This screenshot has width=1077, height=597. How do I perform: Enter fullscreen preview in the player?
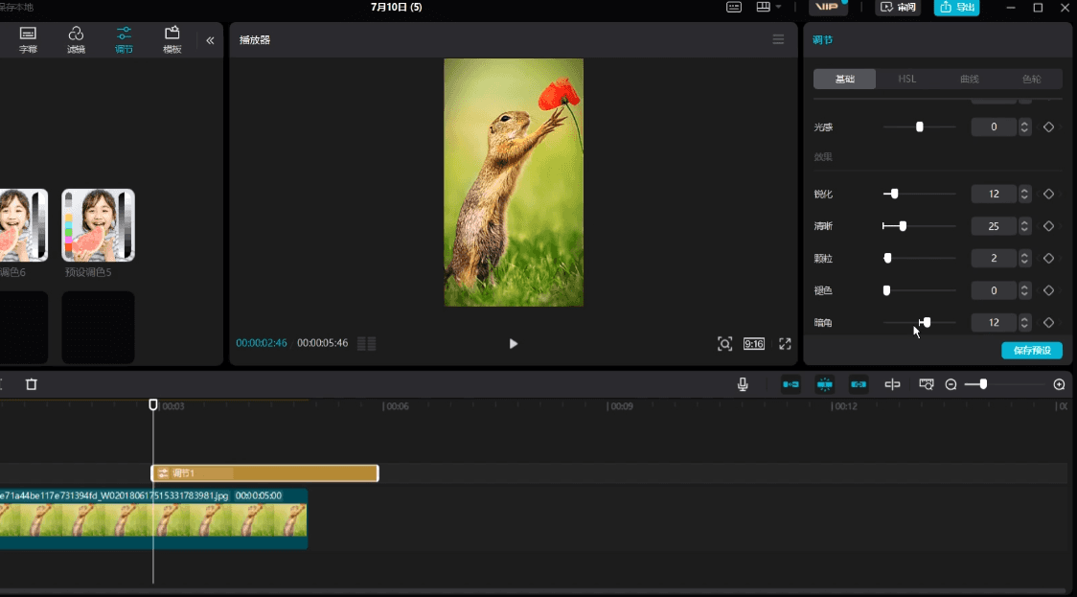click(785, 343)
